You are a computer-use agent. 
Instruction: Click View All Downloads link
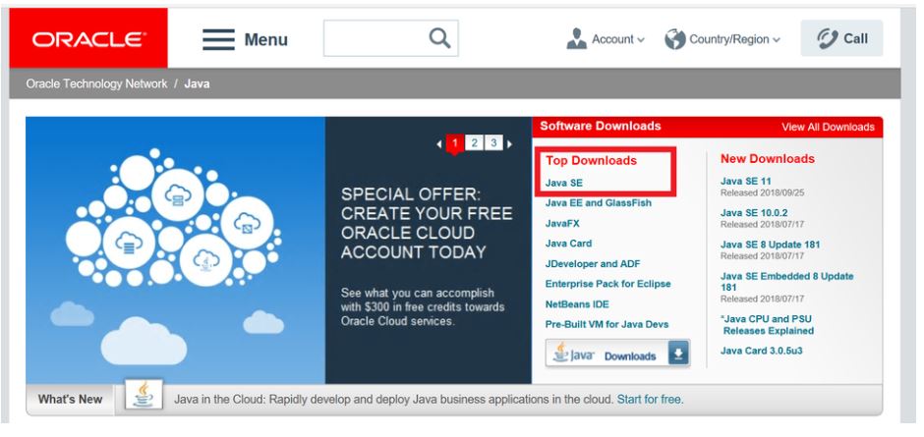828,127
